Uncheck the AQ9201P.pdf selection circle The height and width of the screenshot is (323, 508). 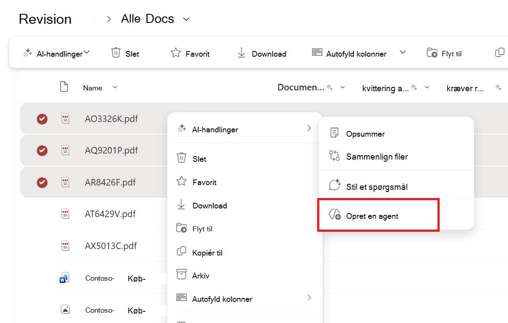click(42, 150)
